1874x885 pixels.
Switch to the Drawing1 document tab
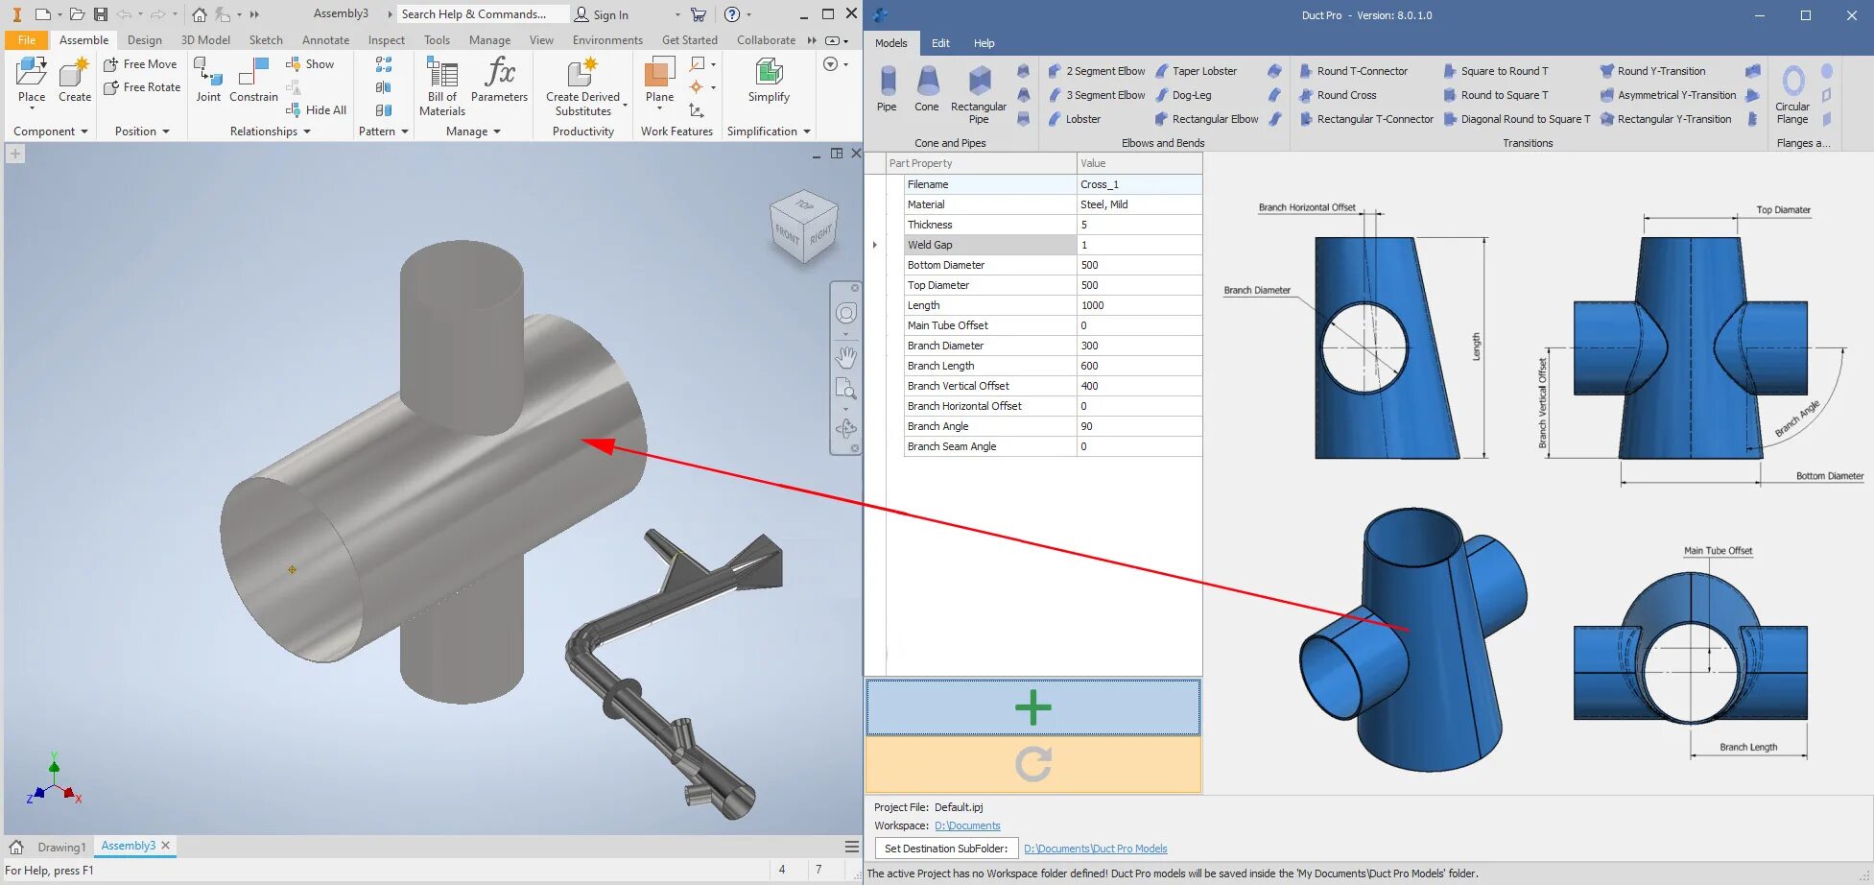click(61, 847)
